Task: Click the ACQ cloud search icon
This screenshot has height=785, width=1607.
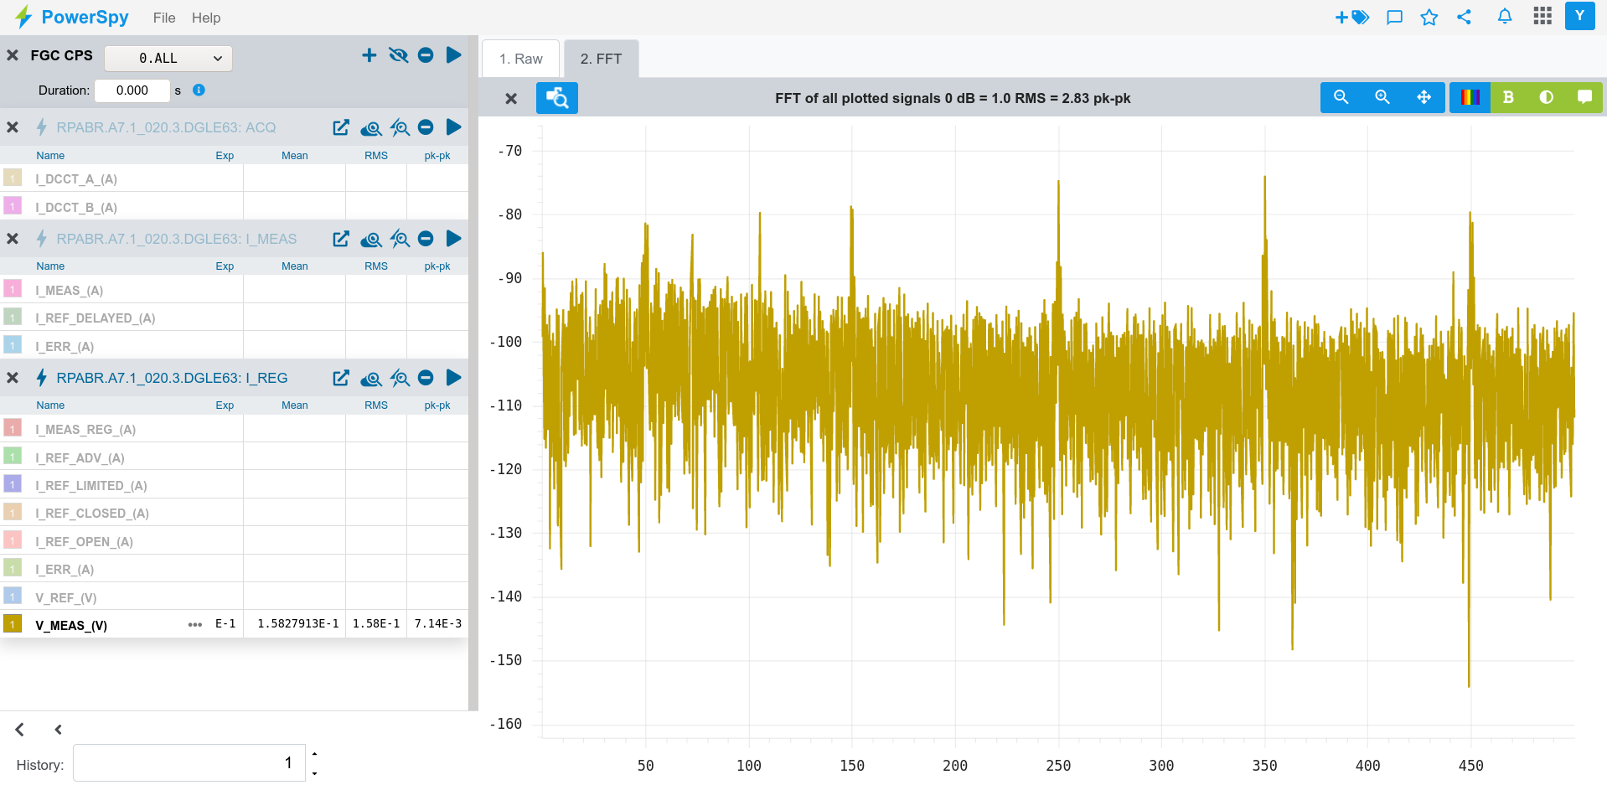Action: (371, 127)
